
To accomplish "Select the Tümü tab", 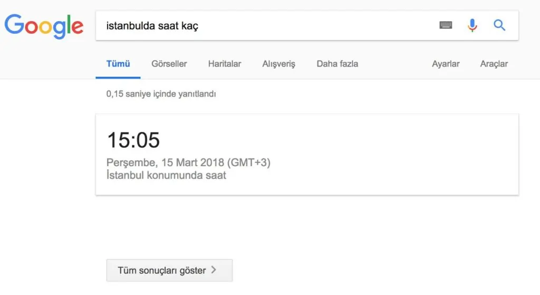I will 118,64.
